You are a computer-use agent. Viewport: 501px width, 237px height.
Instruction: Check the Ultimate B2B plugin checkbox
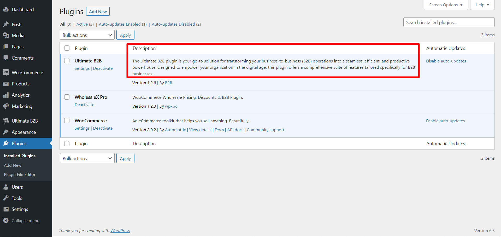tap(67, 61)
